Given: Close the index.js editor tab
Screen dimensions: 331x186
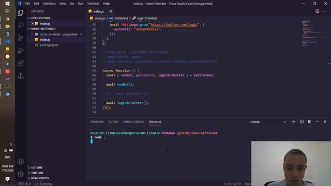Looking at the screenshot, I should pos(111,11).
